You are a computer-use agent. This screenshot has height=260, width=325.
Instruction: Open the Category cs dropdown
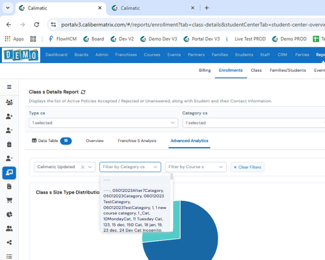coord(253,123)
